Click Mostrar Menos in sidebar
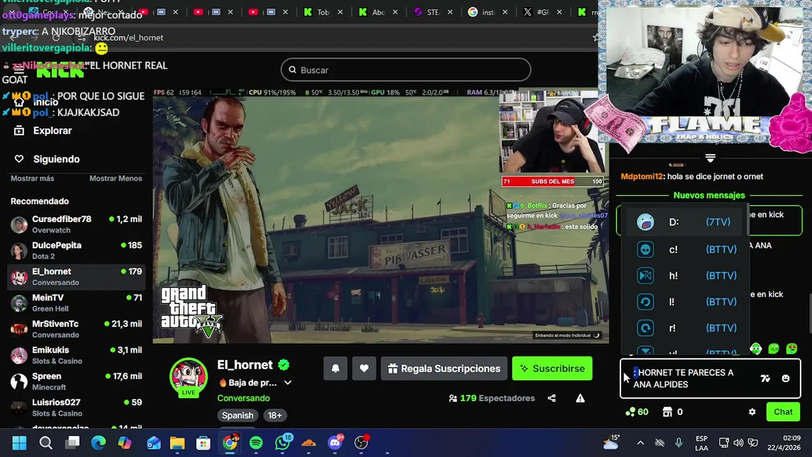This screenshot has width=812, height=457. pyautogui.click(x=115, y=178)
